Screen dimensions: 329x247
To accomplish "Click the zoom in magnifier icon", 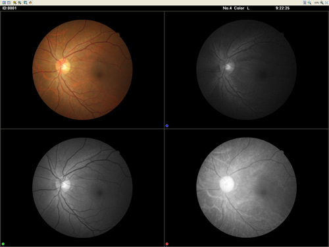I will pyautogui.click(x=322, y=3).
